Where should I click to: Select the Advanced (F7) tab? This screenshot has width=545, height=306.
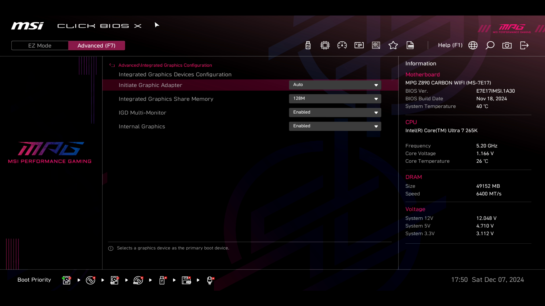point(97,46)
